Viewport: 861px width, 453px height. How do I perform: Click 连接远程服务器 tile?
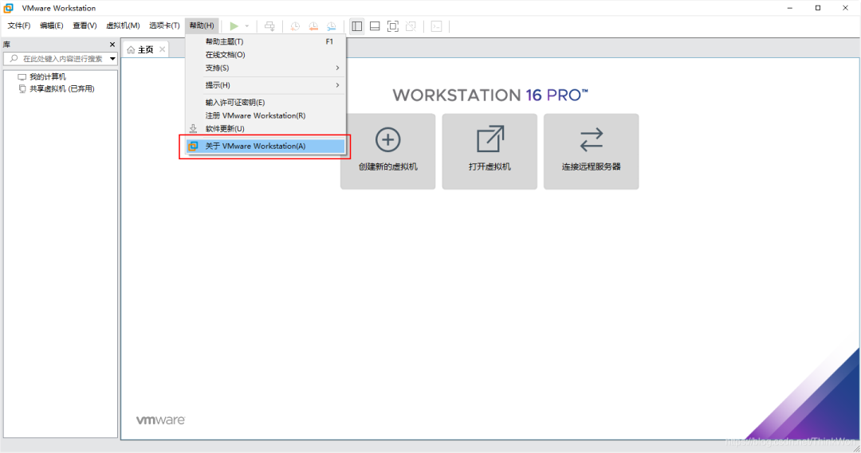click(591, 151)
